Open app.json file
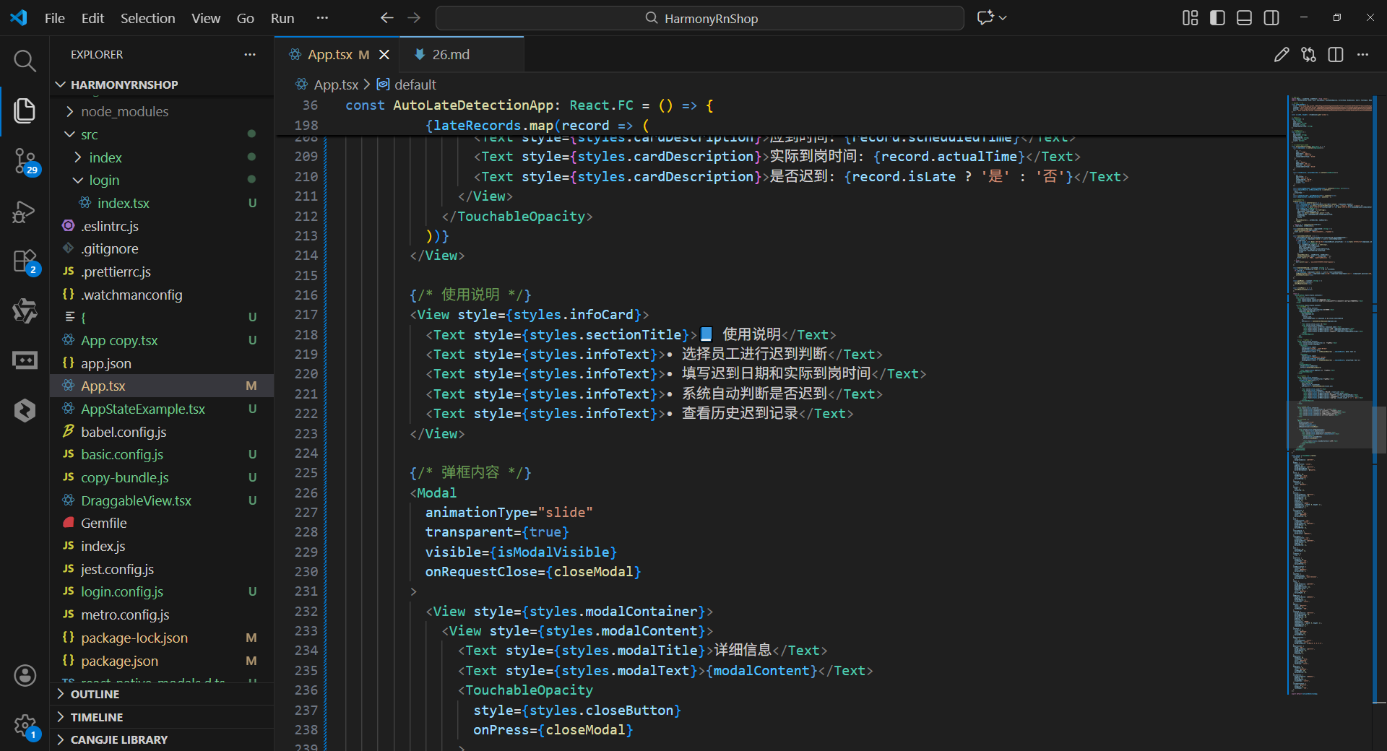The width and height of the screenshot is (1387, 751). 162,363
